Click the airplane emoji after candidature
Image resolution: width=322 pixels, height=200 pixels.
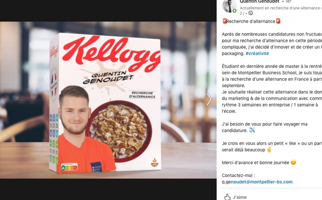(x=252, y=130)
